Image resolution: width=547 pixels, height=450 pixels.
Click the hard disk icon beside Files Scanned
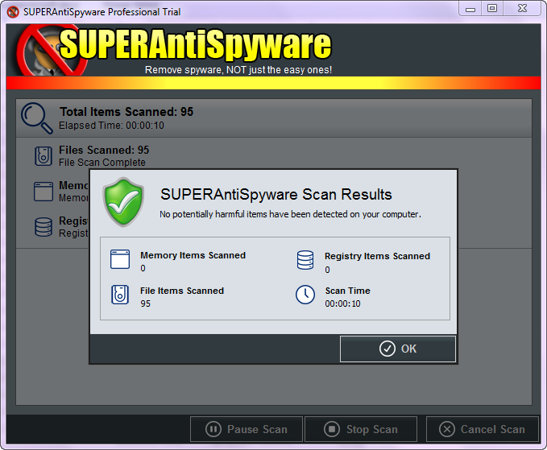click(x=44, y=156)
